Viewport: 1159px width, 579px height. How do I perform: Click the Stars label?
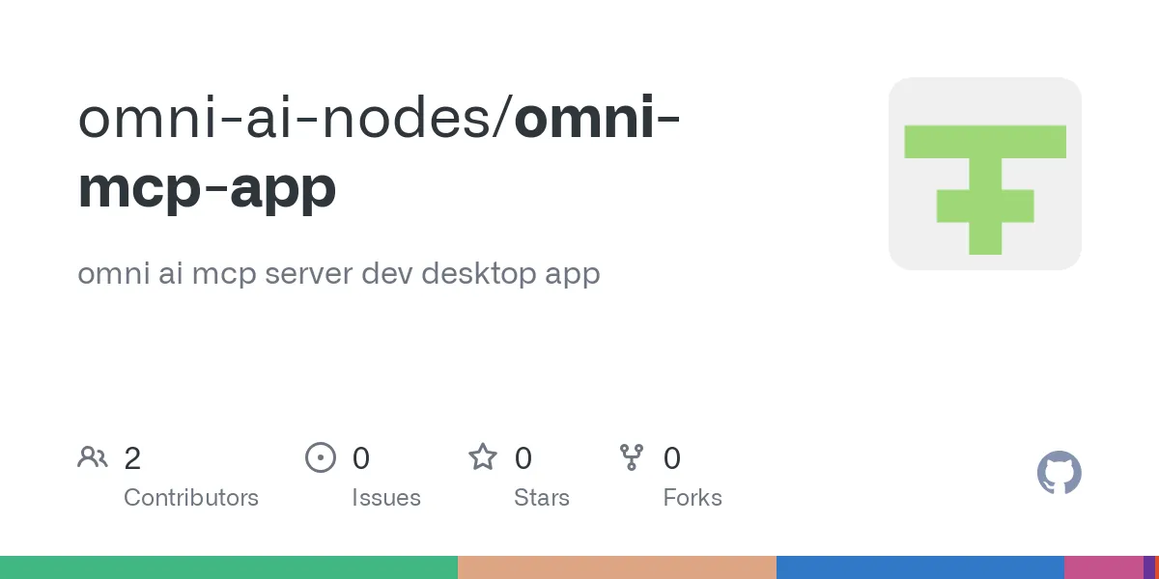click(542, 498)
